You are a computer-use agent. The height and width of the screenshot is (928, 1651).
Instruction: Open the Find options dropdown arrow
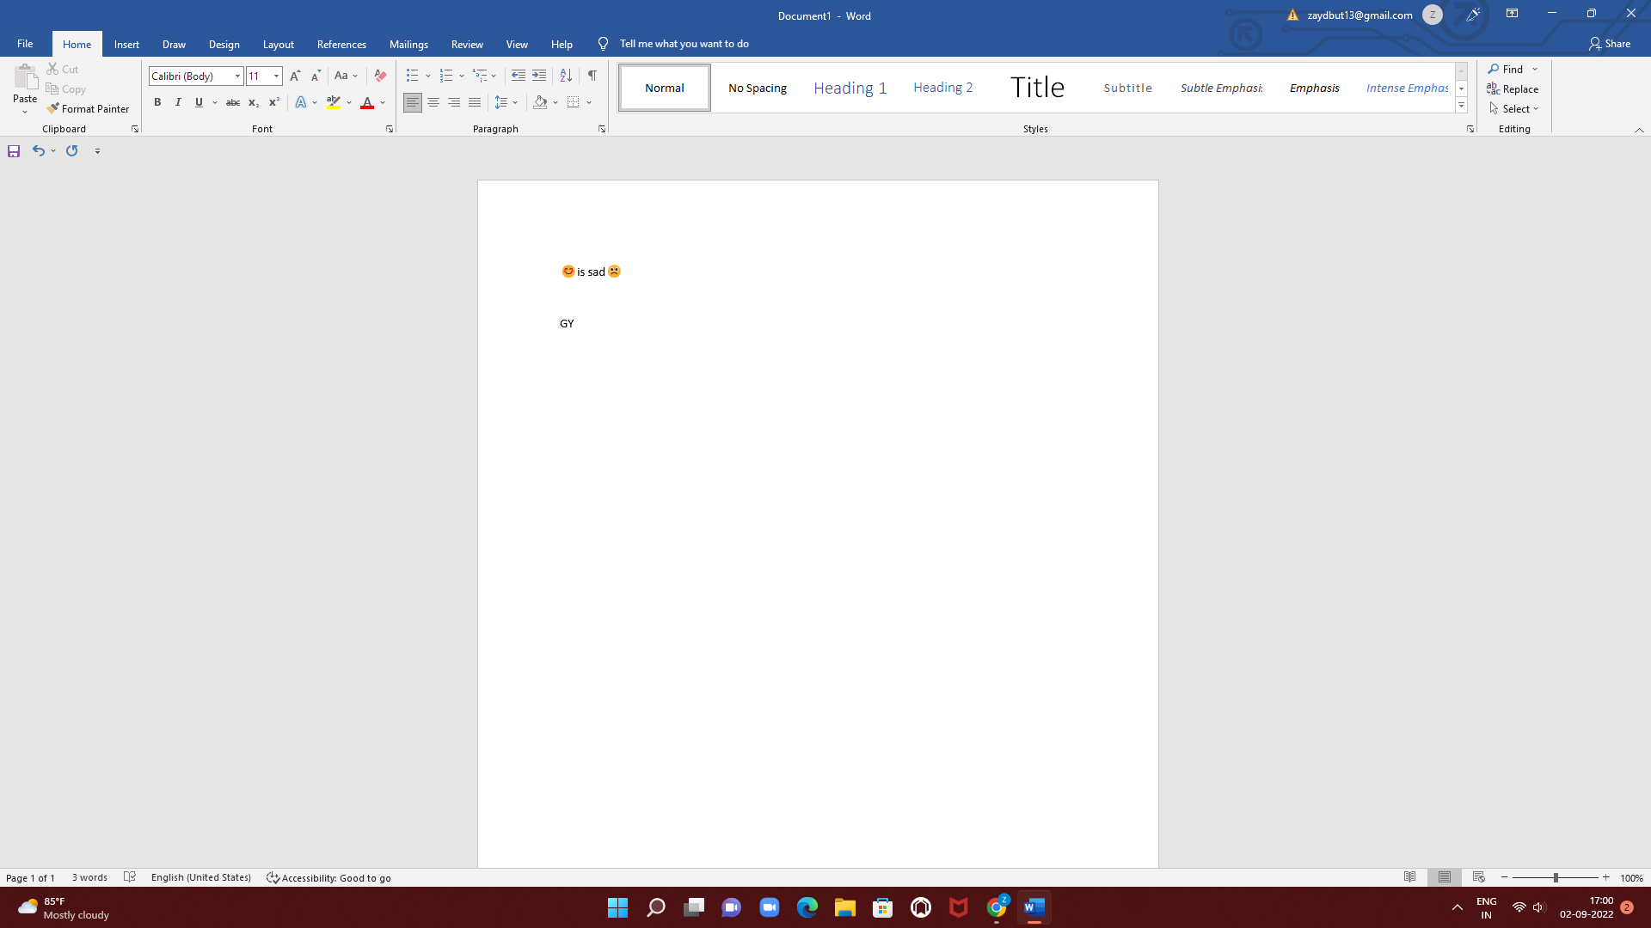[1535, 69]
